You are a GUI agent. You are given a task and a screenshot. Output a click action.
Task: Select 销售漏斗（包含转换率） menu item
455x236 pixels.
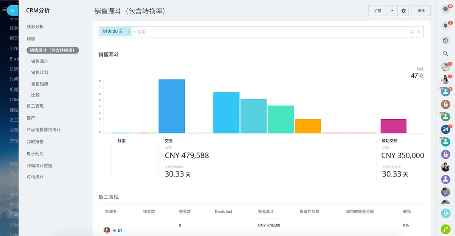[x=53, y=50]
